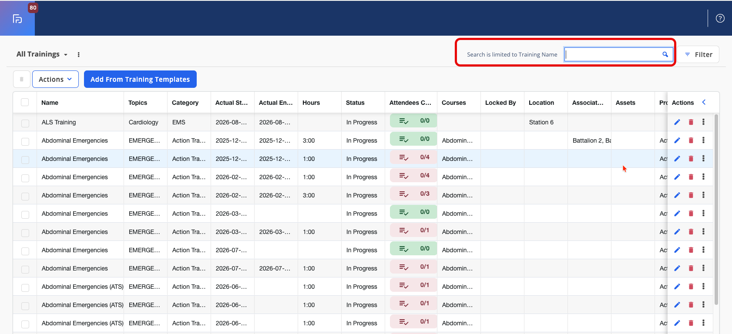Viewport: 732px width, 334px height.
Task: Edit the ALS Training row with pencil icon
Action: pos(677,122)
